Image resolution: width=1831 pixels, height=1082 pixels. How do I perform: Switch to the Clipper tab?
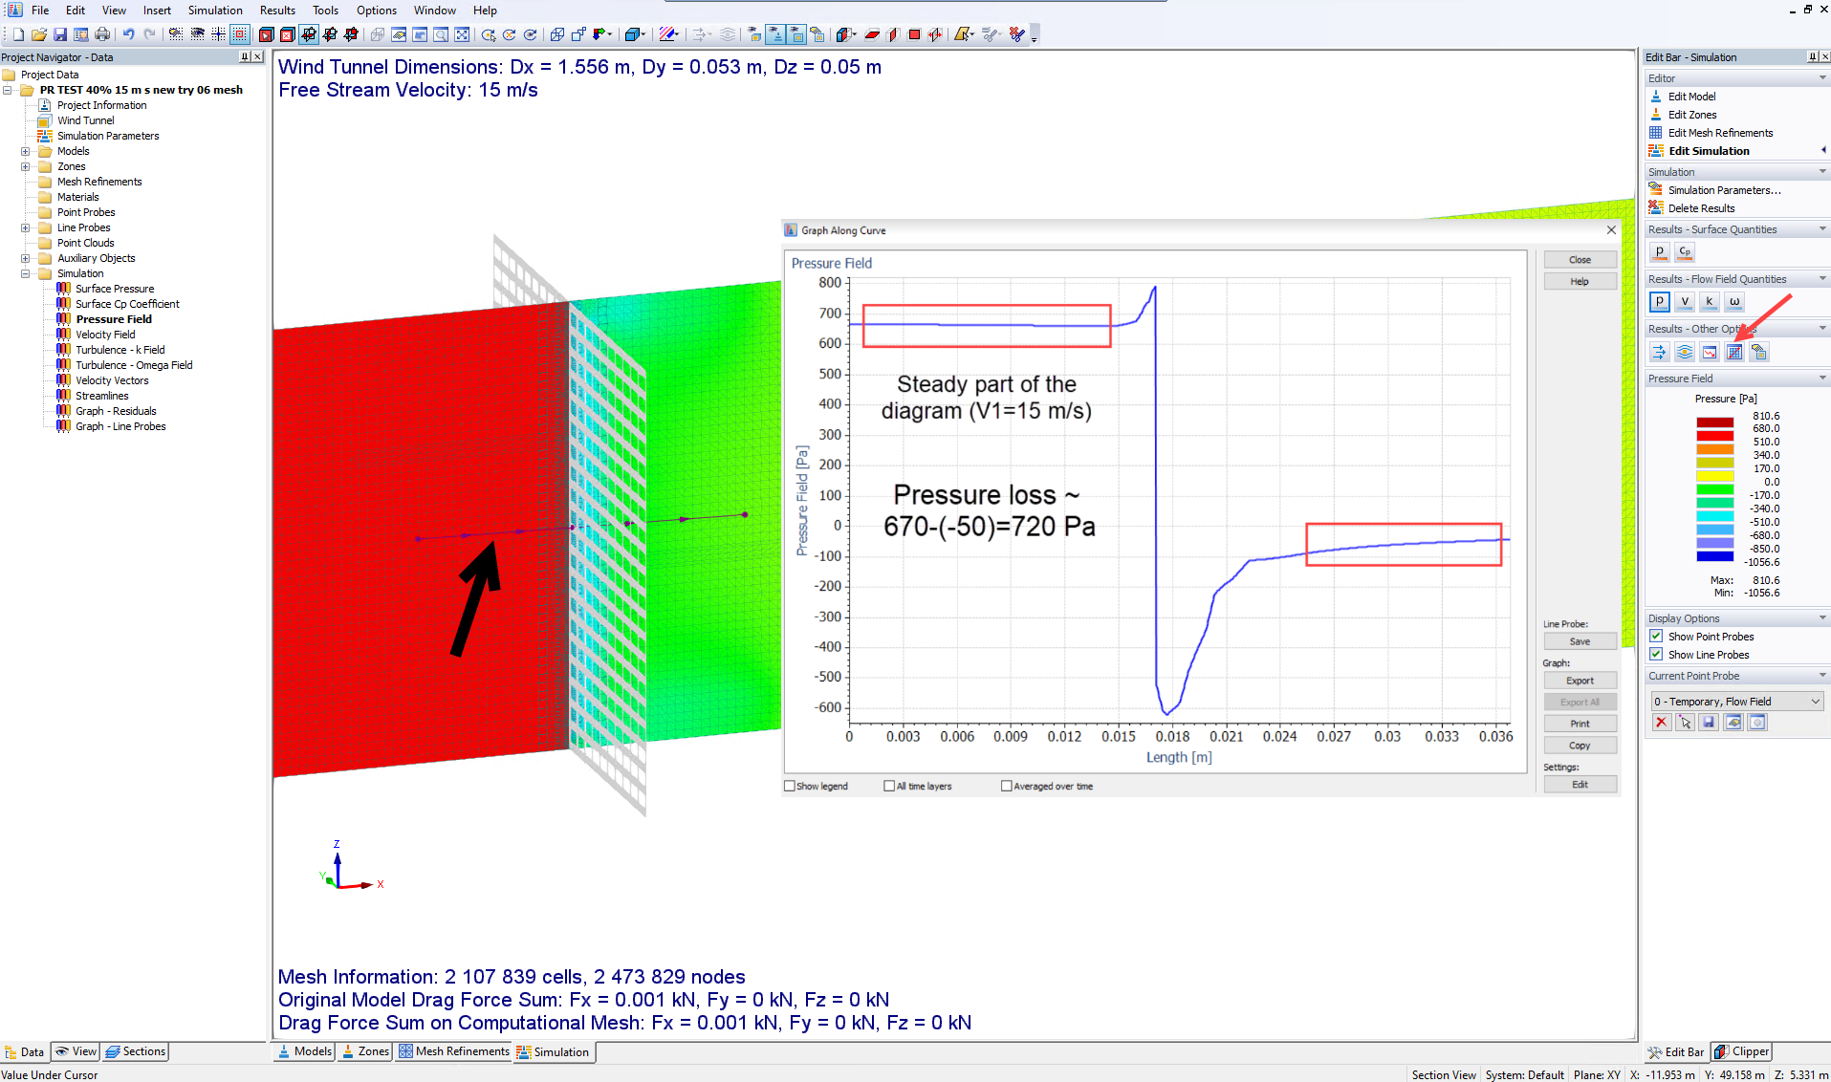click(1742, 1051)
